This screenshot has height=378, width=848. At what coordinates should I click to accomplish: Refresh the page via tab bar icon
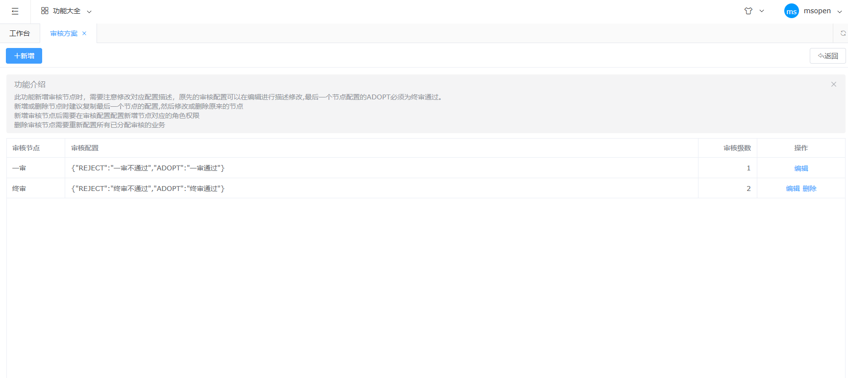click(x=843, y=33)
